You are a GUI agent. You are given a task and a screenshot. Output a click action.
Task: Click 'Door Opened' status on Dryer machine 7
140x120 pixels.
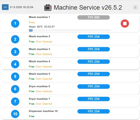pyautogui.click(x=44, y=104)
